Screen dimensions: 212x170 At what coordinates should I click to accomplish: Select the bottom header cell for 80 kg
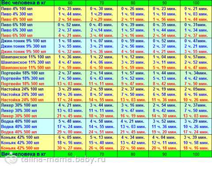tap(133, 154)
